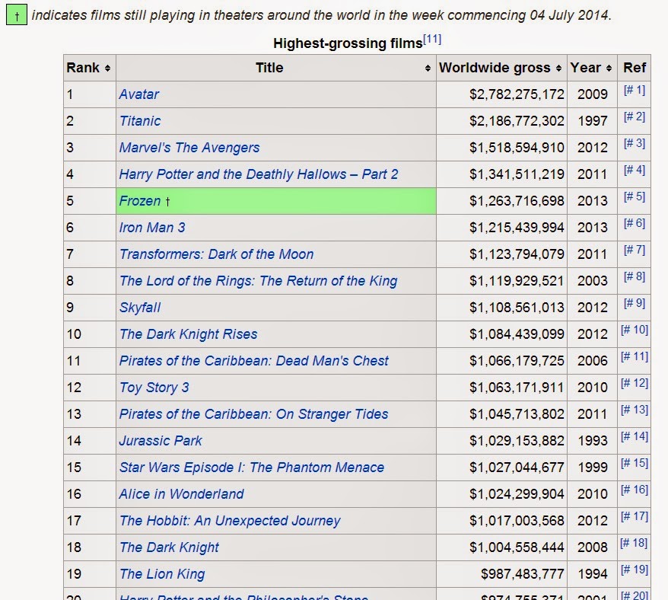Follow reference [# 3] link
The image size is (668, 600).
point(635,143)
